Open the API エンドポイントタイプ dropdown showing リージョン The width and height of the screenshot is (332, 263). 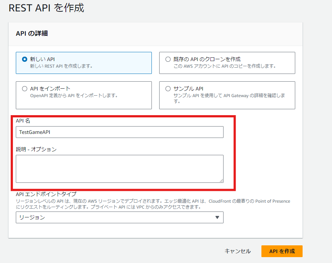tap(119, 217)
